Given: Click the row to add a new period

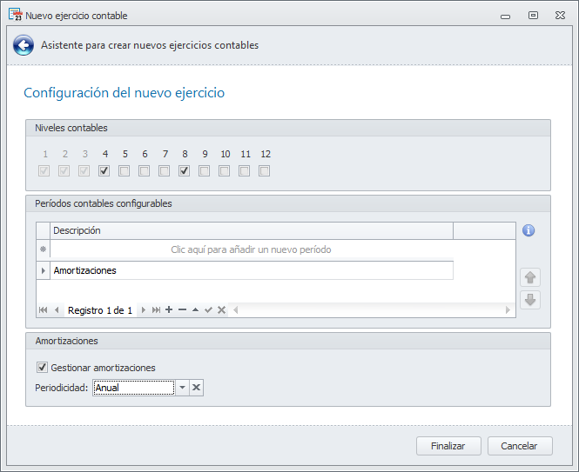Looking at the screenshot, I should pos(251,249).
